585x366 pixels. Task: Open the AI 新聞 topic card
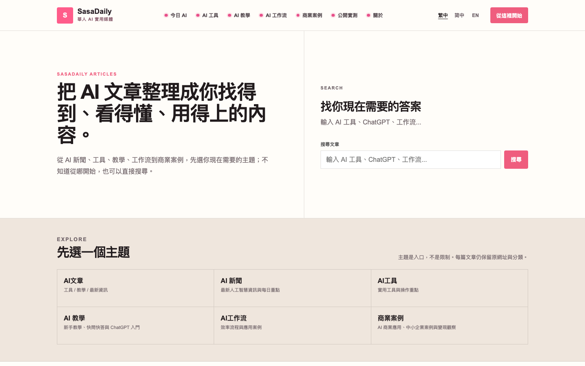(292, 288)
